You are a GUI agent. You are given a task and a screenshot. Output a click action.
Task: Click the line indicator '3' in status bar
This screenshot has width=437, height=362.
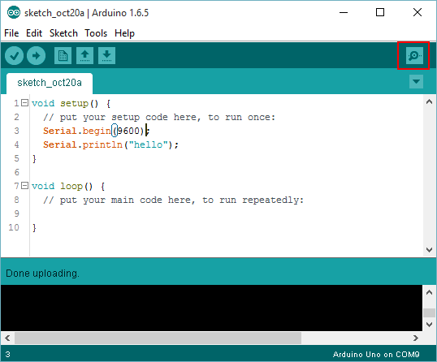pyautogui.click(x=7, y=354)
